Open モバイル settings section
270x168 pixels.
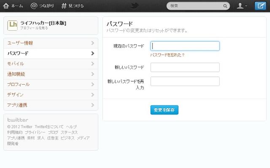(51, 64)
